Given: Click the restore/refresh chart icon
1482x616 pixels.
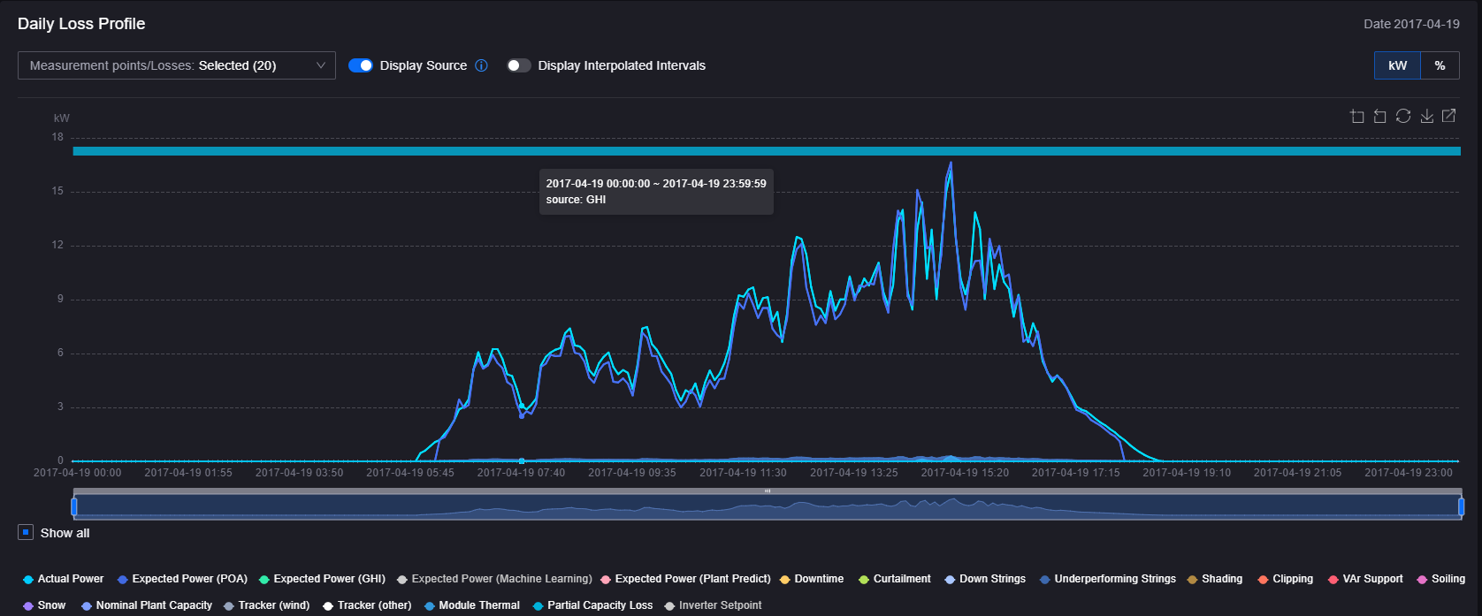Looking at the screenshot, I should pos(1403,117).
